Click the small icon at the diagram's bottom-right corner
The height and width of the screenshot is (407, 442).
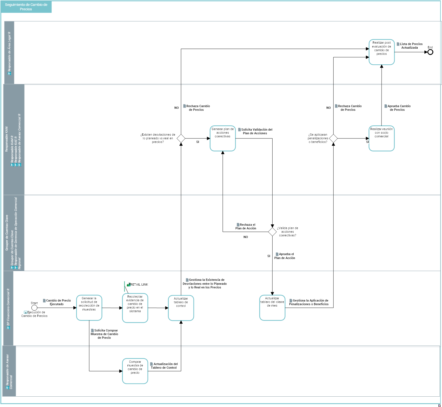439,405
